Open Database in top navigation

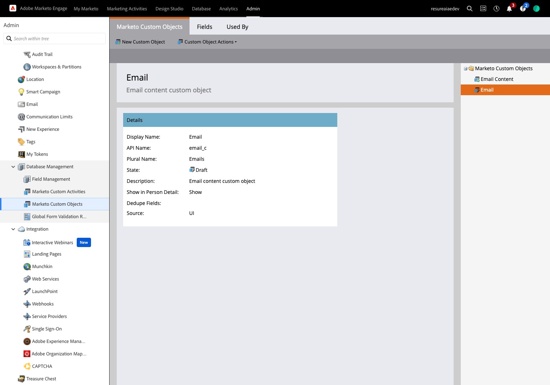click(201, 9)
